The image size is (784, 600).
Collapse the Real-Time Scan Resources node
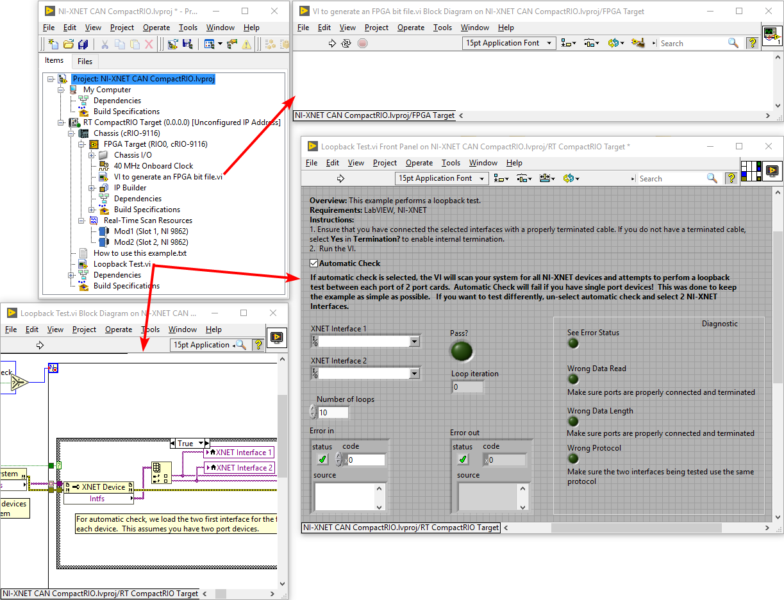pos(82,221)
